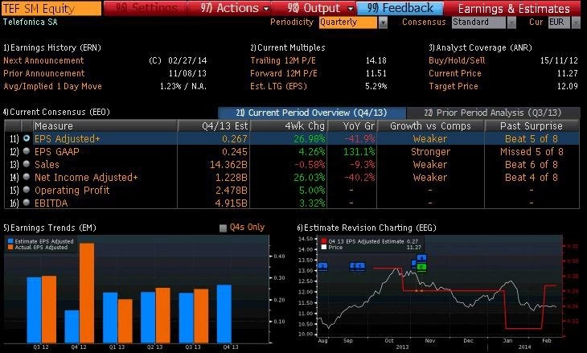This screenshot has width=587, height=353.
Task: Select the Net Income Adjusted+ radio button
Action: 27,177
